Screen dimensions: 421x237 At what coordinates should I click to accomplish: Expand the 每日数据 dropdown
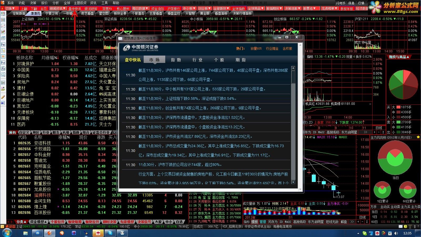point(140,8)
